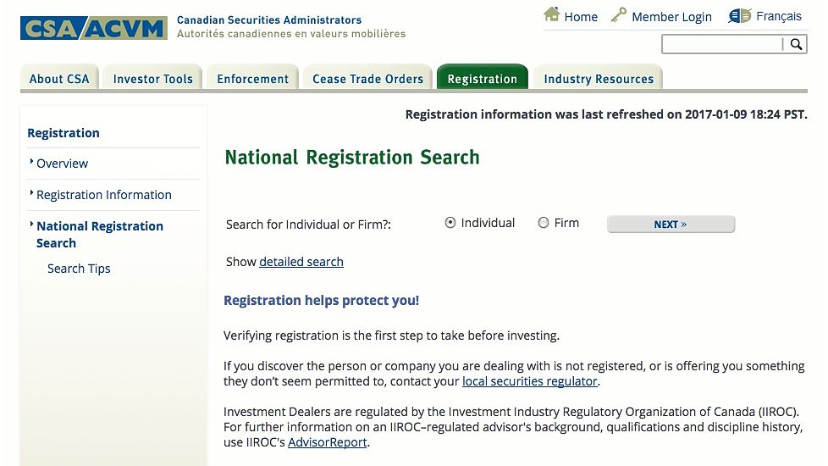Click the NEXT button
This screenshot has width=828, height=466.
[671, 224]
